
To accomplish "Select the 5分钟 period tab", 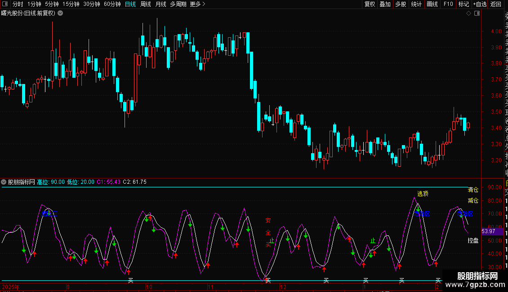I will click(52, 4).
